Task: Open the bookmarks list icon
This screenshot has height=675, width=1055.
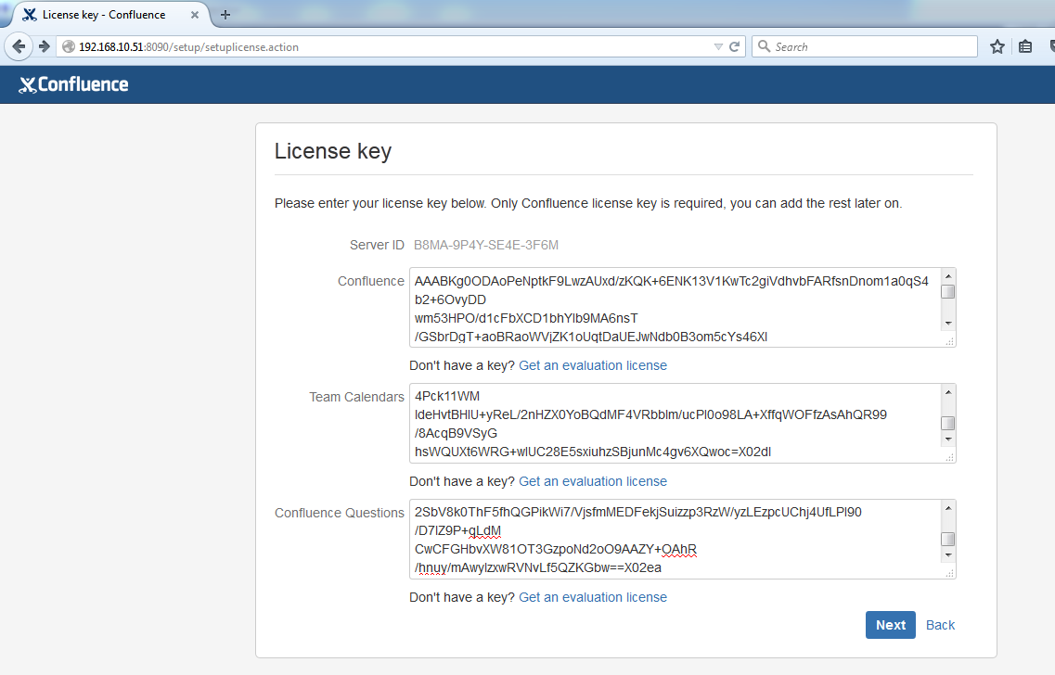Action: (x=1024, y=46)
